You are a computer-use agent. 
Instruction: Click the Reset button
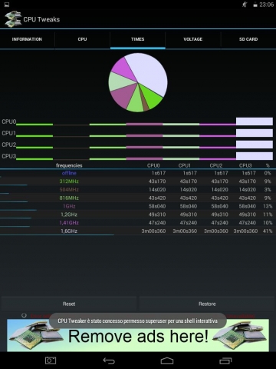click(x=69, y=304)
